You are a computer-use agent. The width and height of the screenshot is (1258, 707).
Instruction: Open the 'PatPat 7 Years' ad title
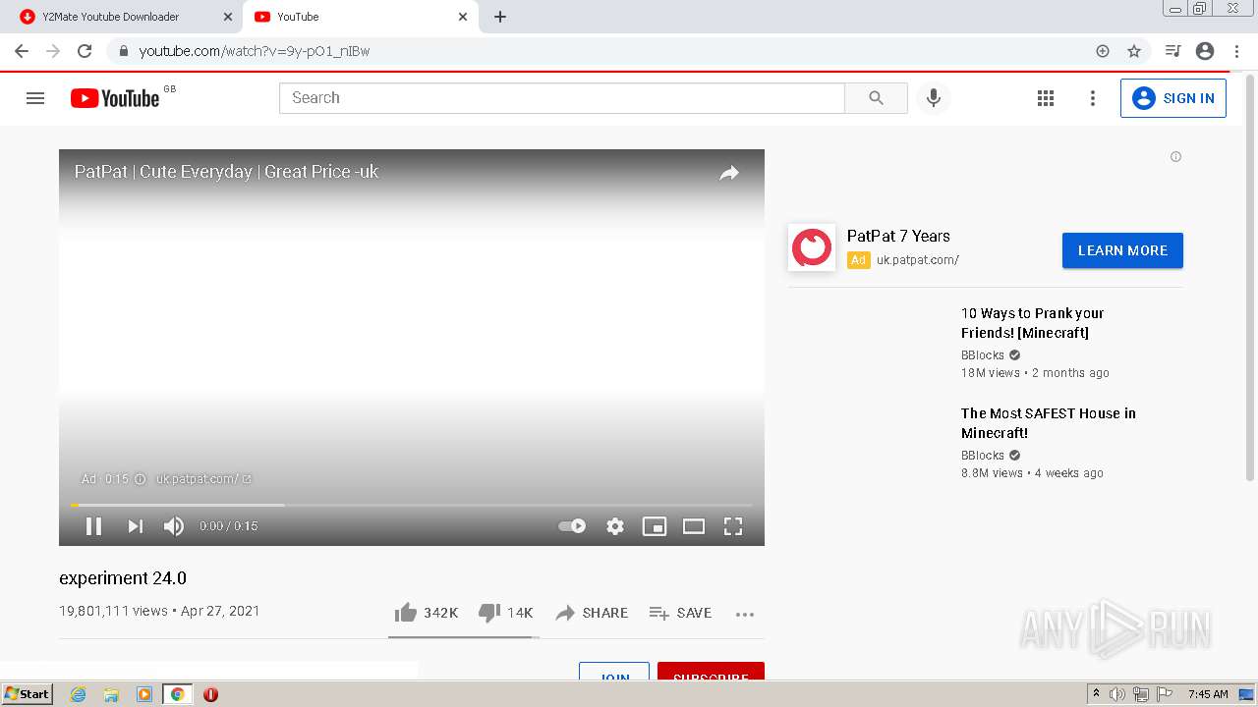(x=898, y=236)
